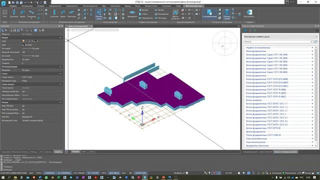Collapse the Общие properties section
The height and width of the screenshot is (180, 320).
pyautogui.click(x=60, y=38)
